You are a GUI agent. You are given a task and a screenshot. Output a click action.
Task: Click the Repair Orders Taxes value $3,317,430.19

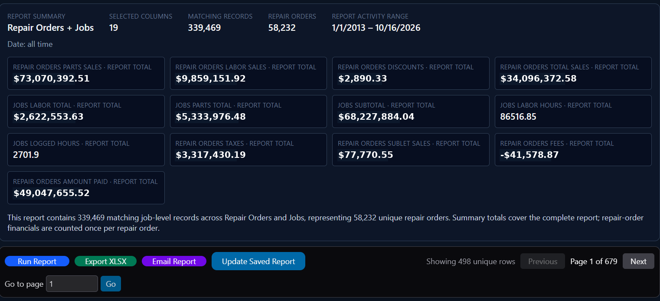pyautogui.click(x=211, y=155)
